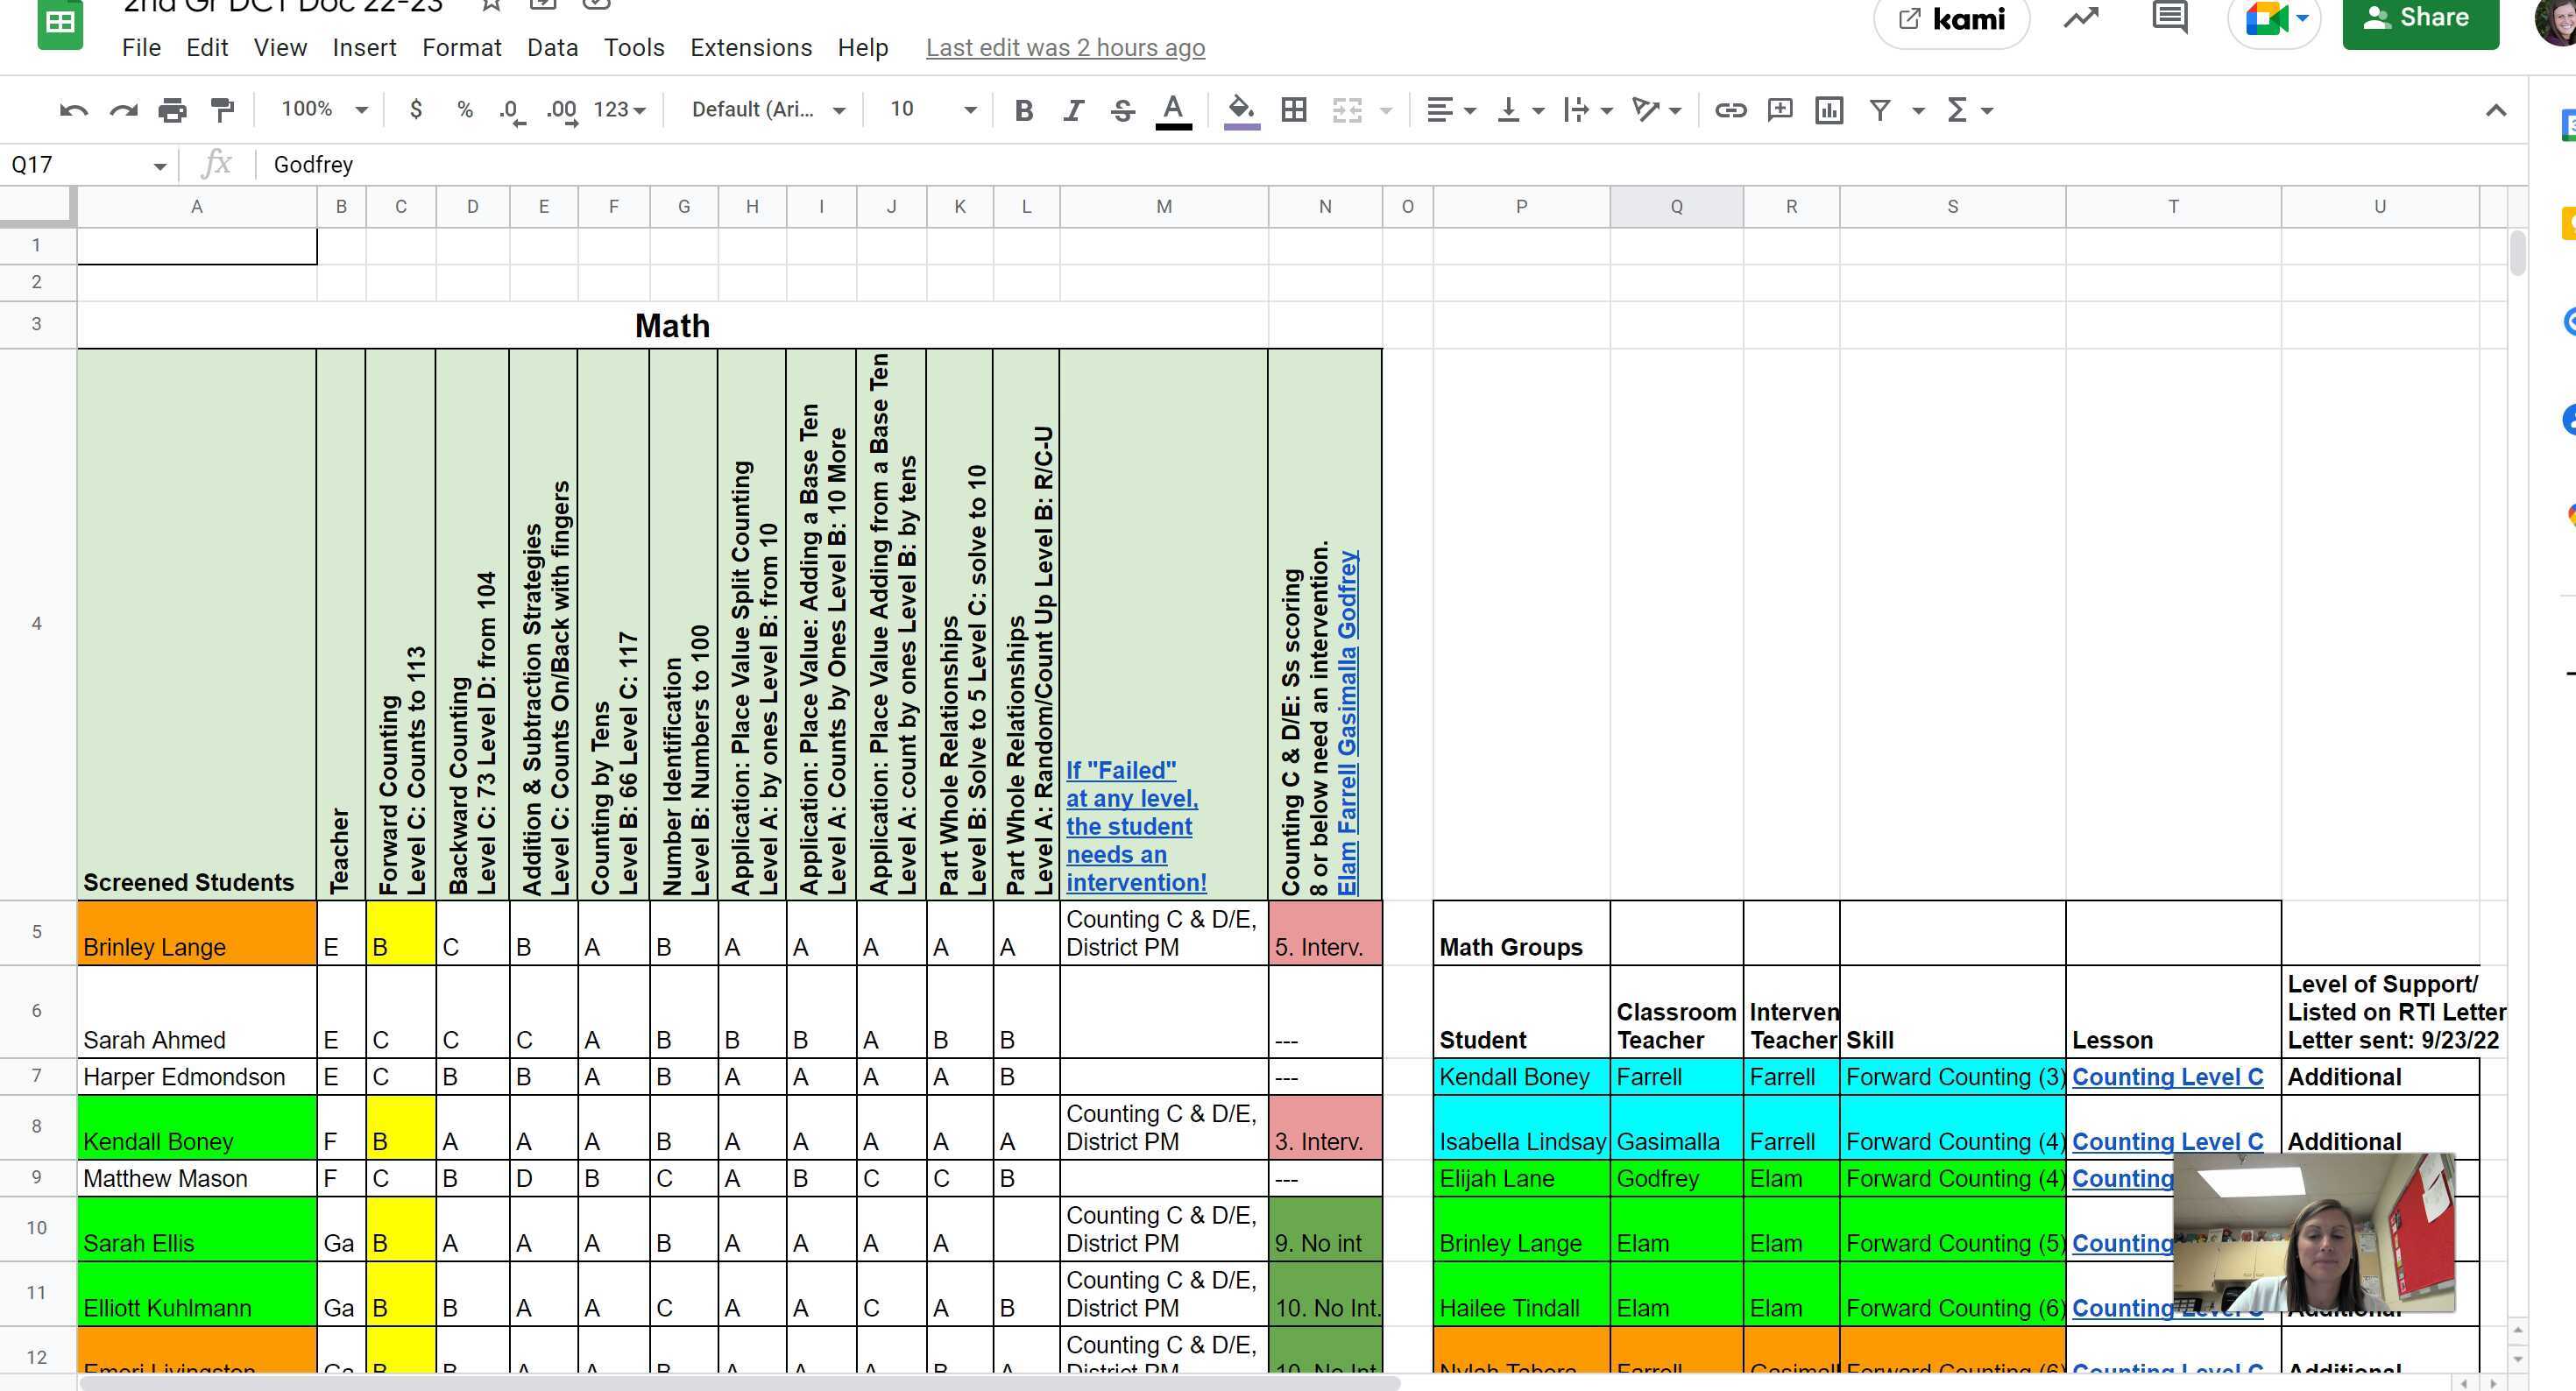This screenshot has width=2576, height=1391.
Task: Open the comment history icon
Action: pyautogui.click(x=2169, y=18)
